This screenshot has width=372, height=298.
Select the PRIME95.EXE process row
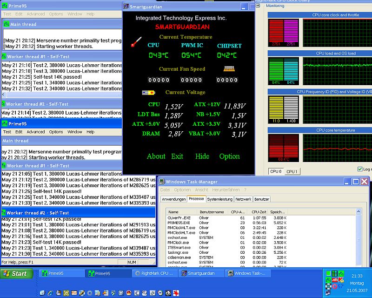coord(227,223)
